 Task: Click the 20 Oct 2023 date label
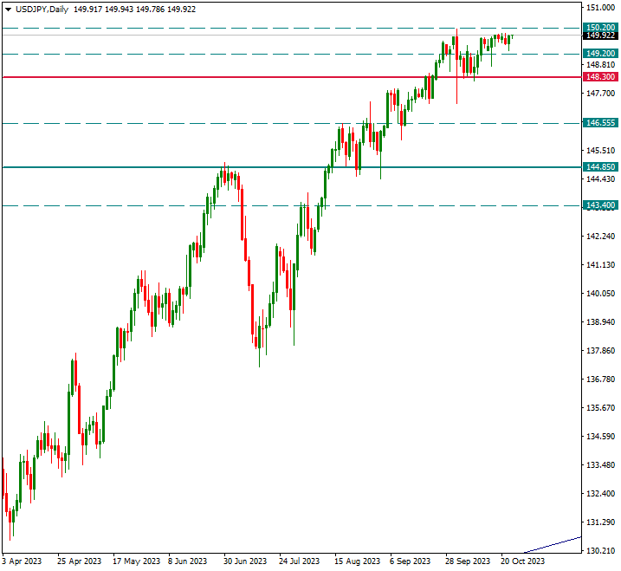click(523, 561)
